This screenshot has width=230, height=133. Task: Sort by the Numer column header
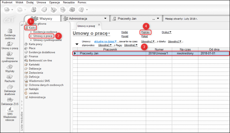click(x=159, y=49)
